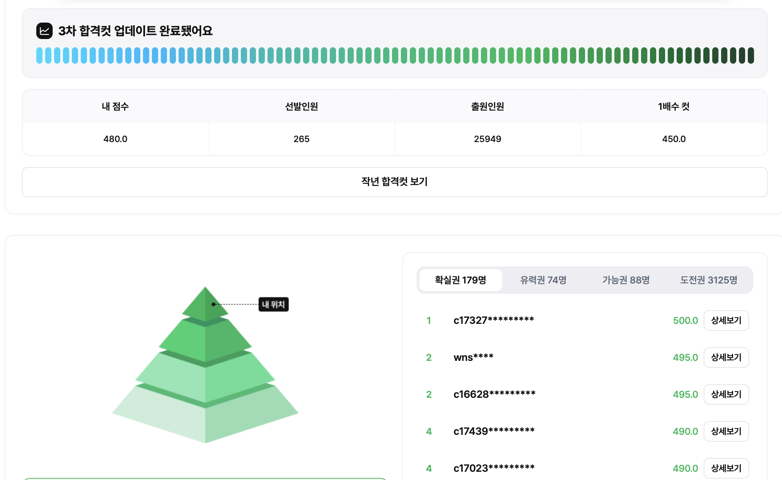Click the score 500.0
This screenshot has height=480, width=782.
(685, 320)
